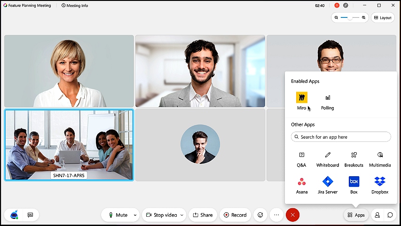The height and width of the screenshot is (226, 401).
Task: Click the Share button
Action: pos(203,215)
